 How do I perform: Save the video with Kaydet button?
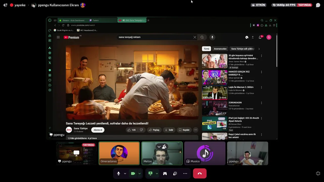tap(184, 130)
